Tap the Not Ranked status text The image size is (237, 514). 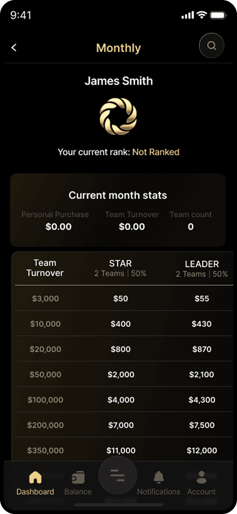[156, 152]
